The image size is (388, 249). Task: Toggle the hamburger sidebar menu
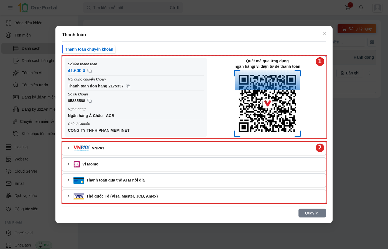(10, 8)
